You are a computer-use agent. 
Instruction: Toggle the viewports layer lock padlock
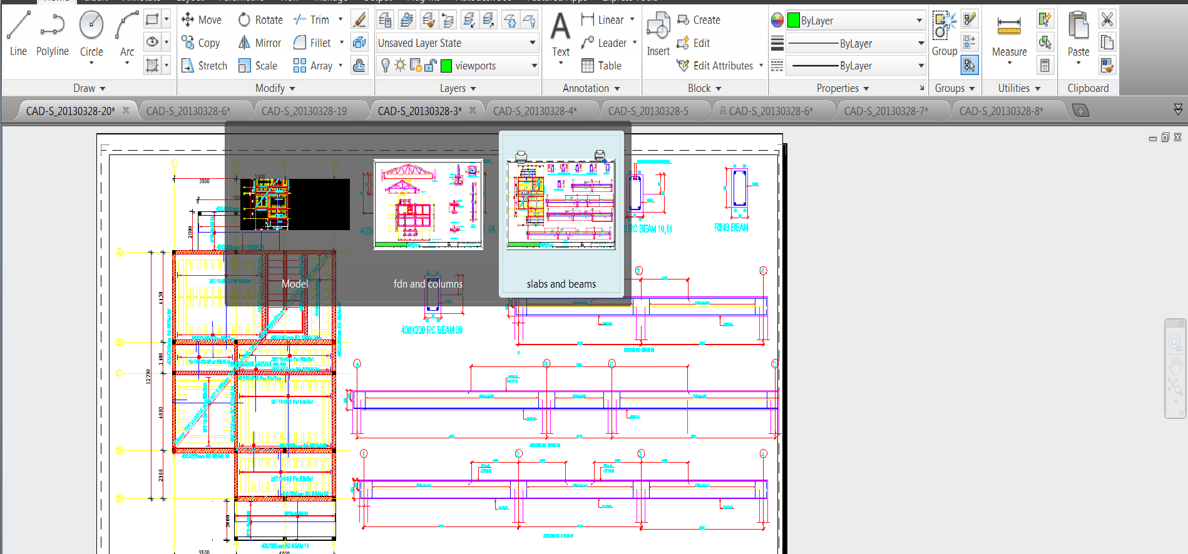click(x=431, y=65)
